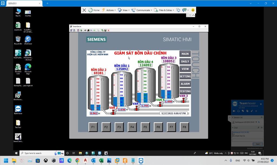Select the BỒN DẦU 4 value 124092

click(x=146, y=65)
